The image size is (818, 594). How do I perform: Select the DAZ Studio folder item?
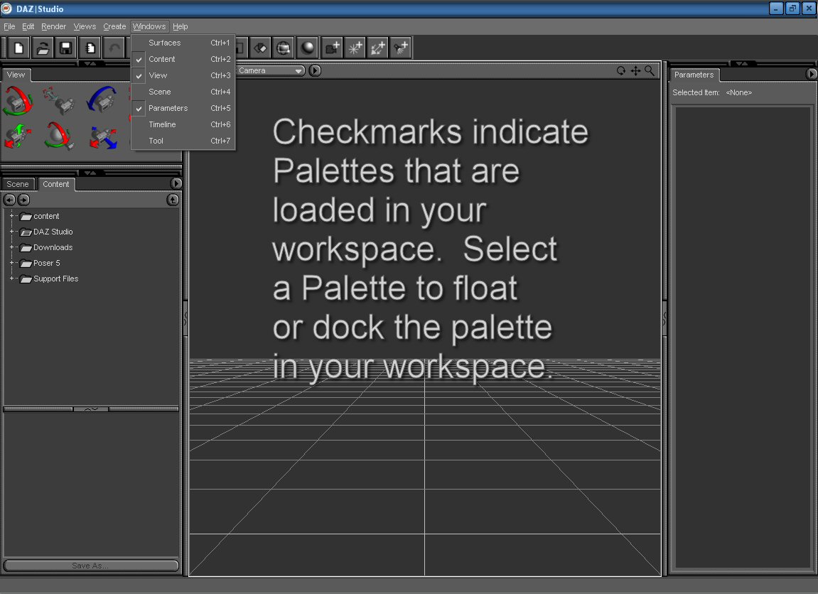53,232
